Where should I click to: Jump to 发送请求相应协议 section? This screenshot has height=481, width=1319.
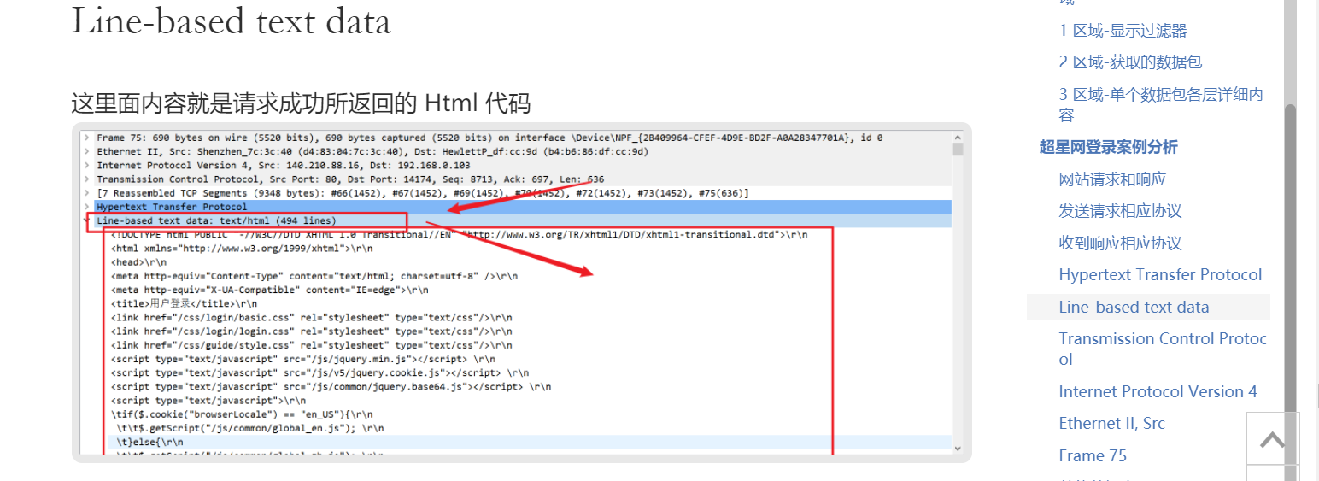(1120, 211)
